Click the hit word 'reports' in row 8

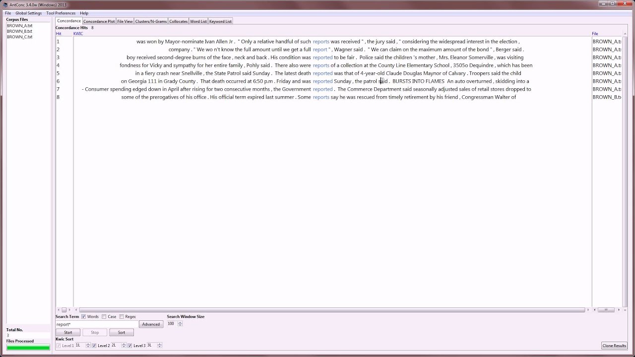pos(321,97)
